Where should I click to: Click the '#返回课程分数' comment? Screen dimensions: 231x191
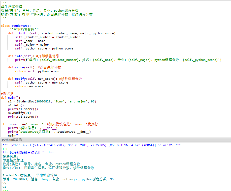[49, 67]
